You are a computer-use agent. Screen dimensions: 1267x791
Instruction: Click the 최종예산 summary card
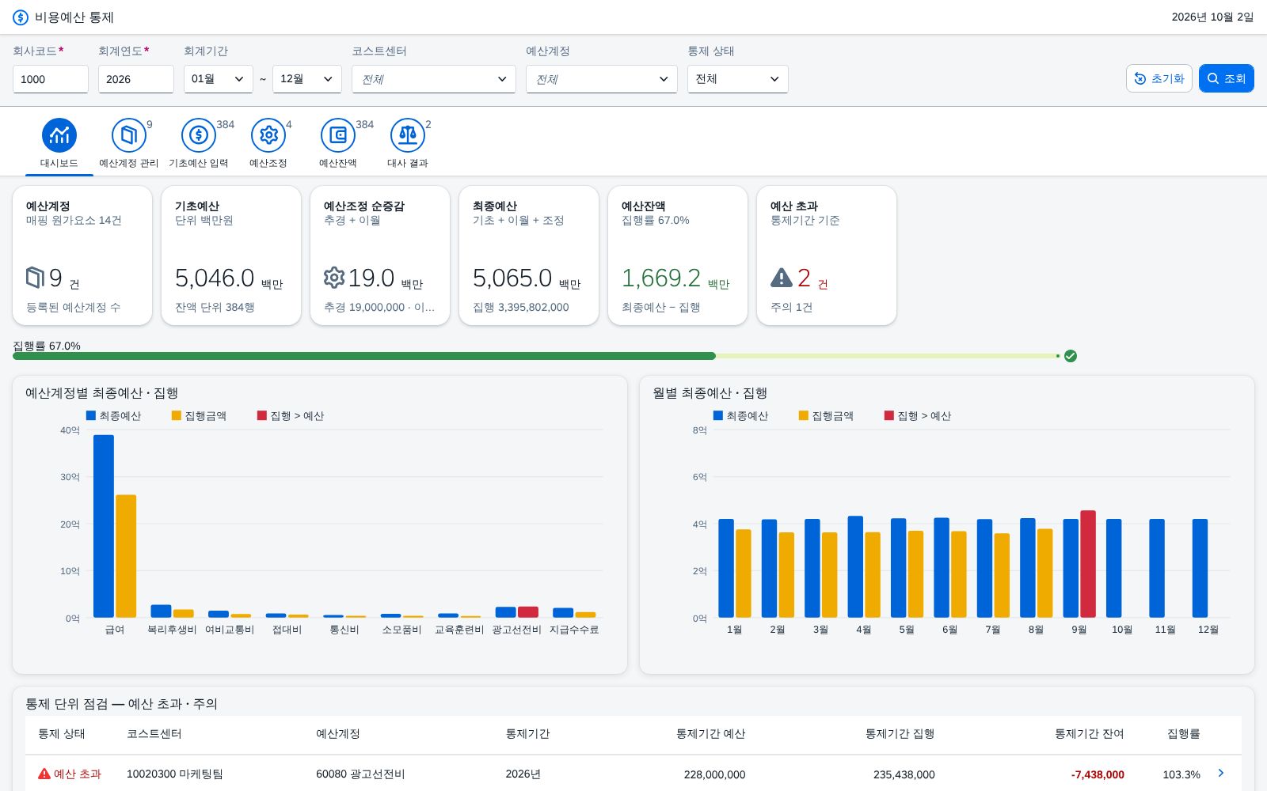pyautogui.click(x=529, y=255)
